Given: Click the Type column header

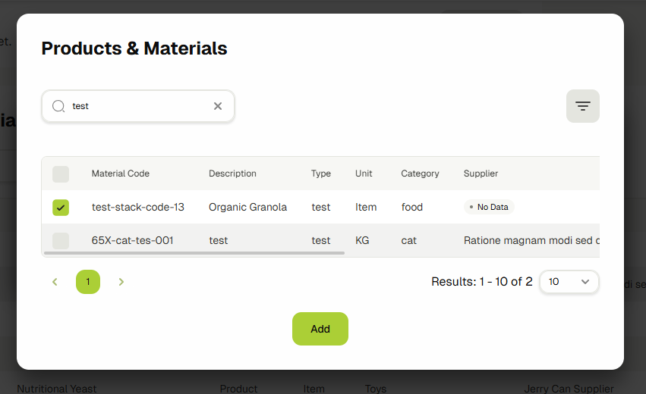Looking at the screenshot, I should click(x=320, y=174).
